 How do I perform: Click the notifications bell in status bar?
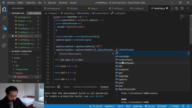click(x=188, y=106)
